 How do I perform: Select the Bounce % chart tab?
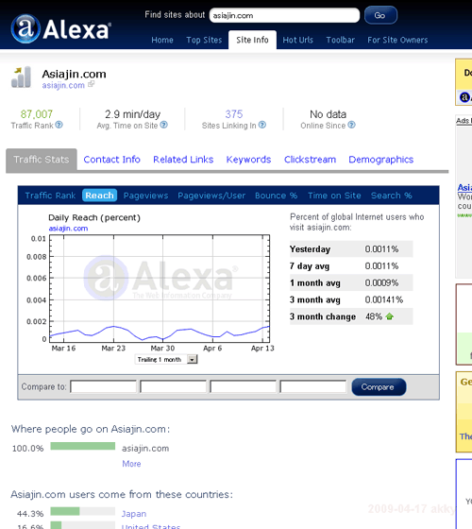coord(276,196)
